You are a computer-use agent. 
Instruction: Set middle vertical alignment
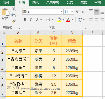tap(97, 11)
